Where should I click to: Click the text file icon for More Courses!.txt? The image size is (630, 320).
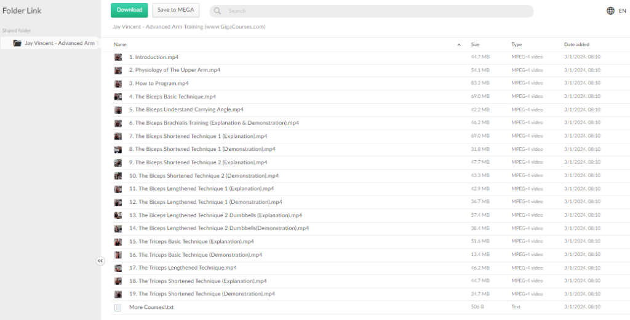point(118,307)
